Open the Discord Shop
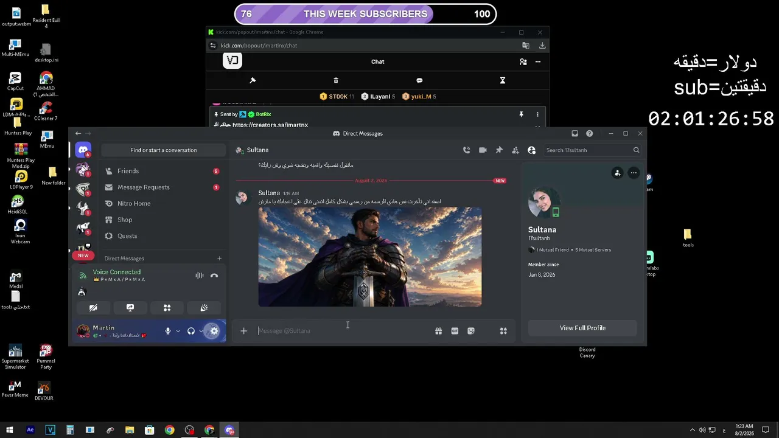 [x=163, y=220]
